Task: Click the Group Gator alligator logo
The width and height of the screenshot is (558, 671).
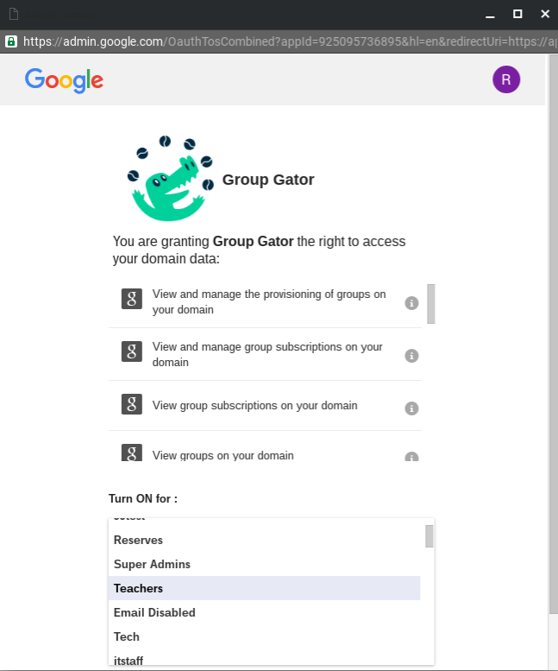Action: point(170,178)
